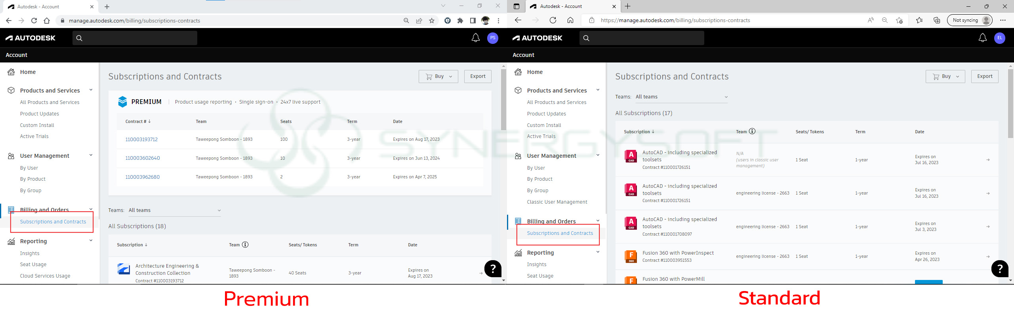This screenshot has height=310, width=1014.
Task: Collapse Billing and Orders in Standard sidebar
Action: coord(598,221)
